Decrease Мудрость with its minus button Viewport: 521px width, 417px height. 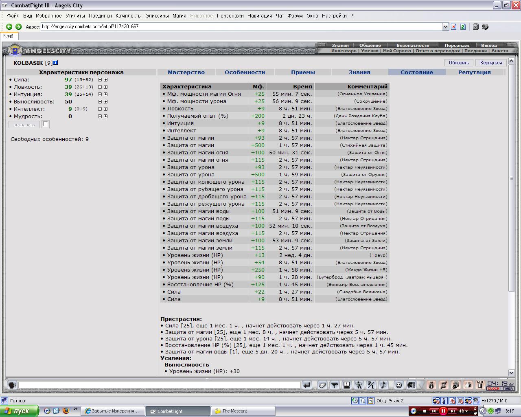click(100, 116)
